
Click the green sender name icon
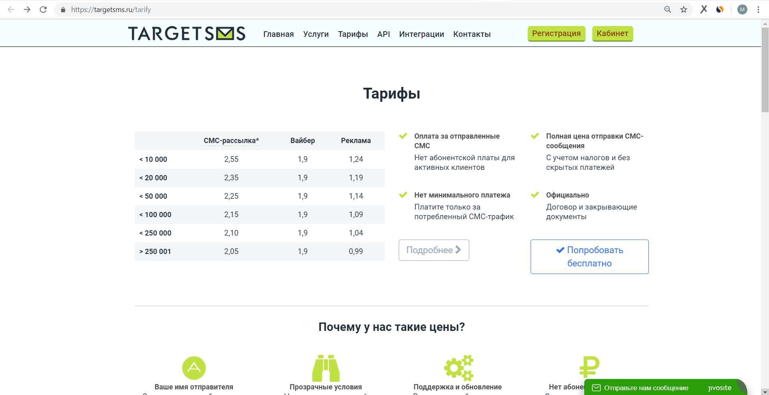194,368
